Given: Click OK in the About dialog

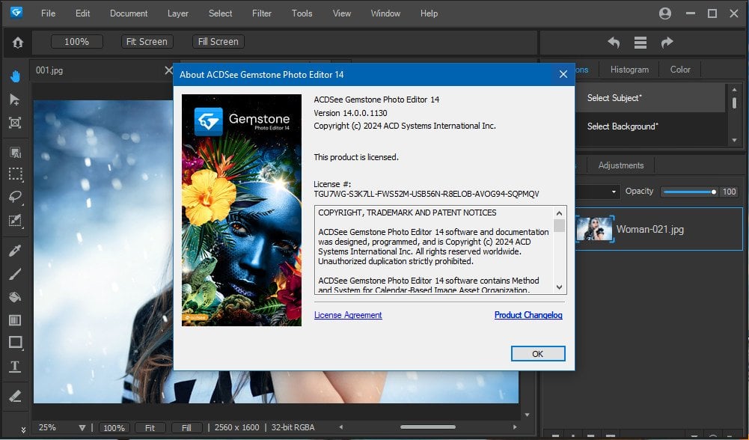Looking at the screenshot, I should (x=538, y=354).
